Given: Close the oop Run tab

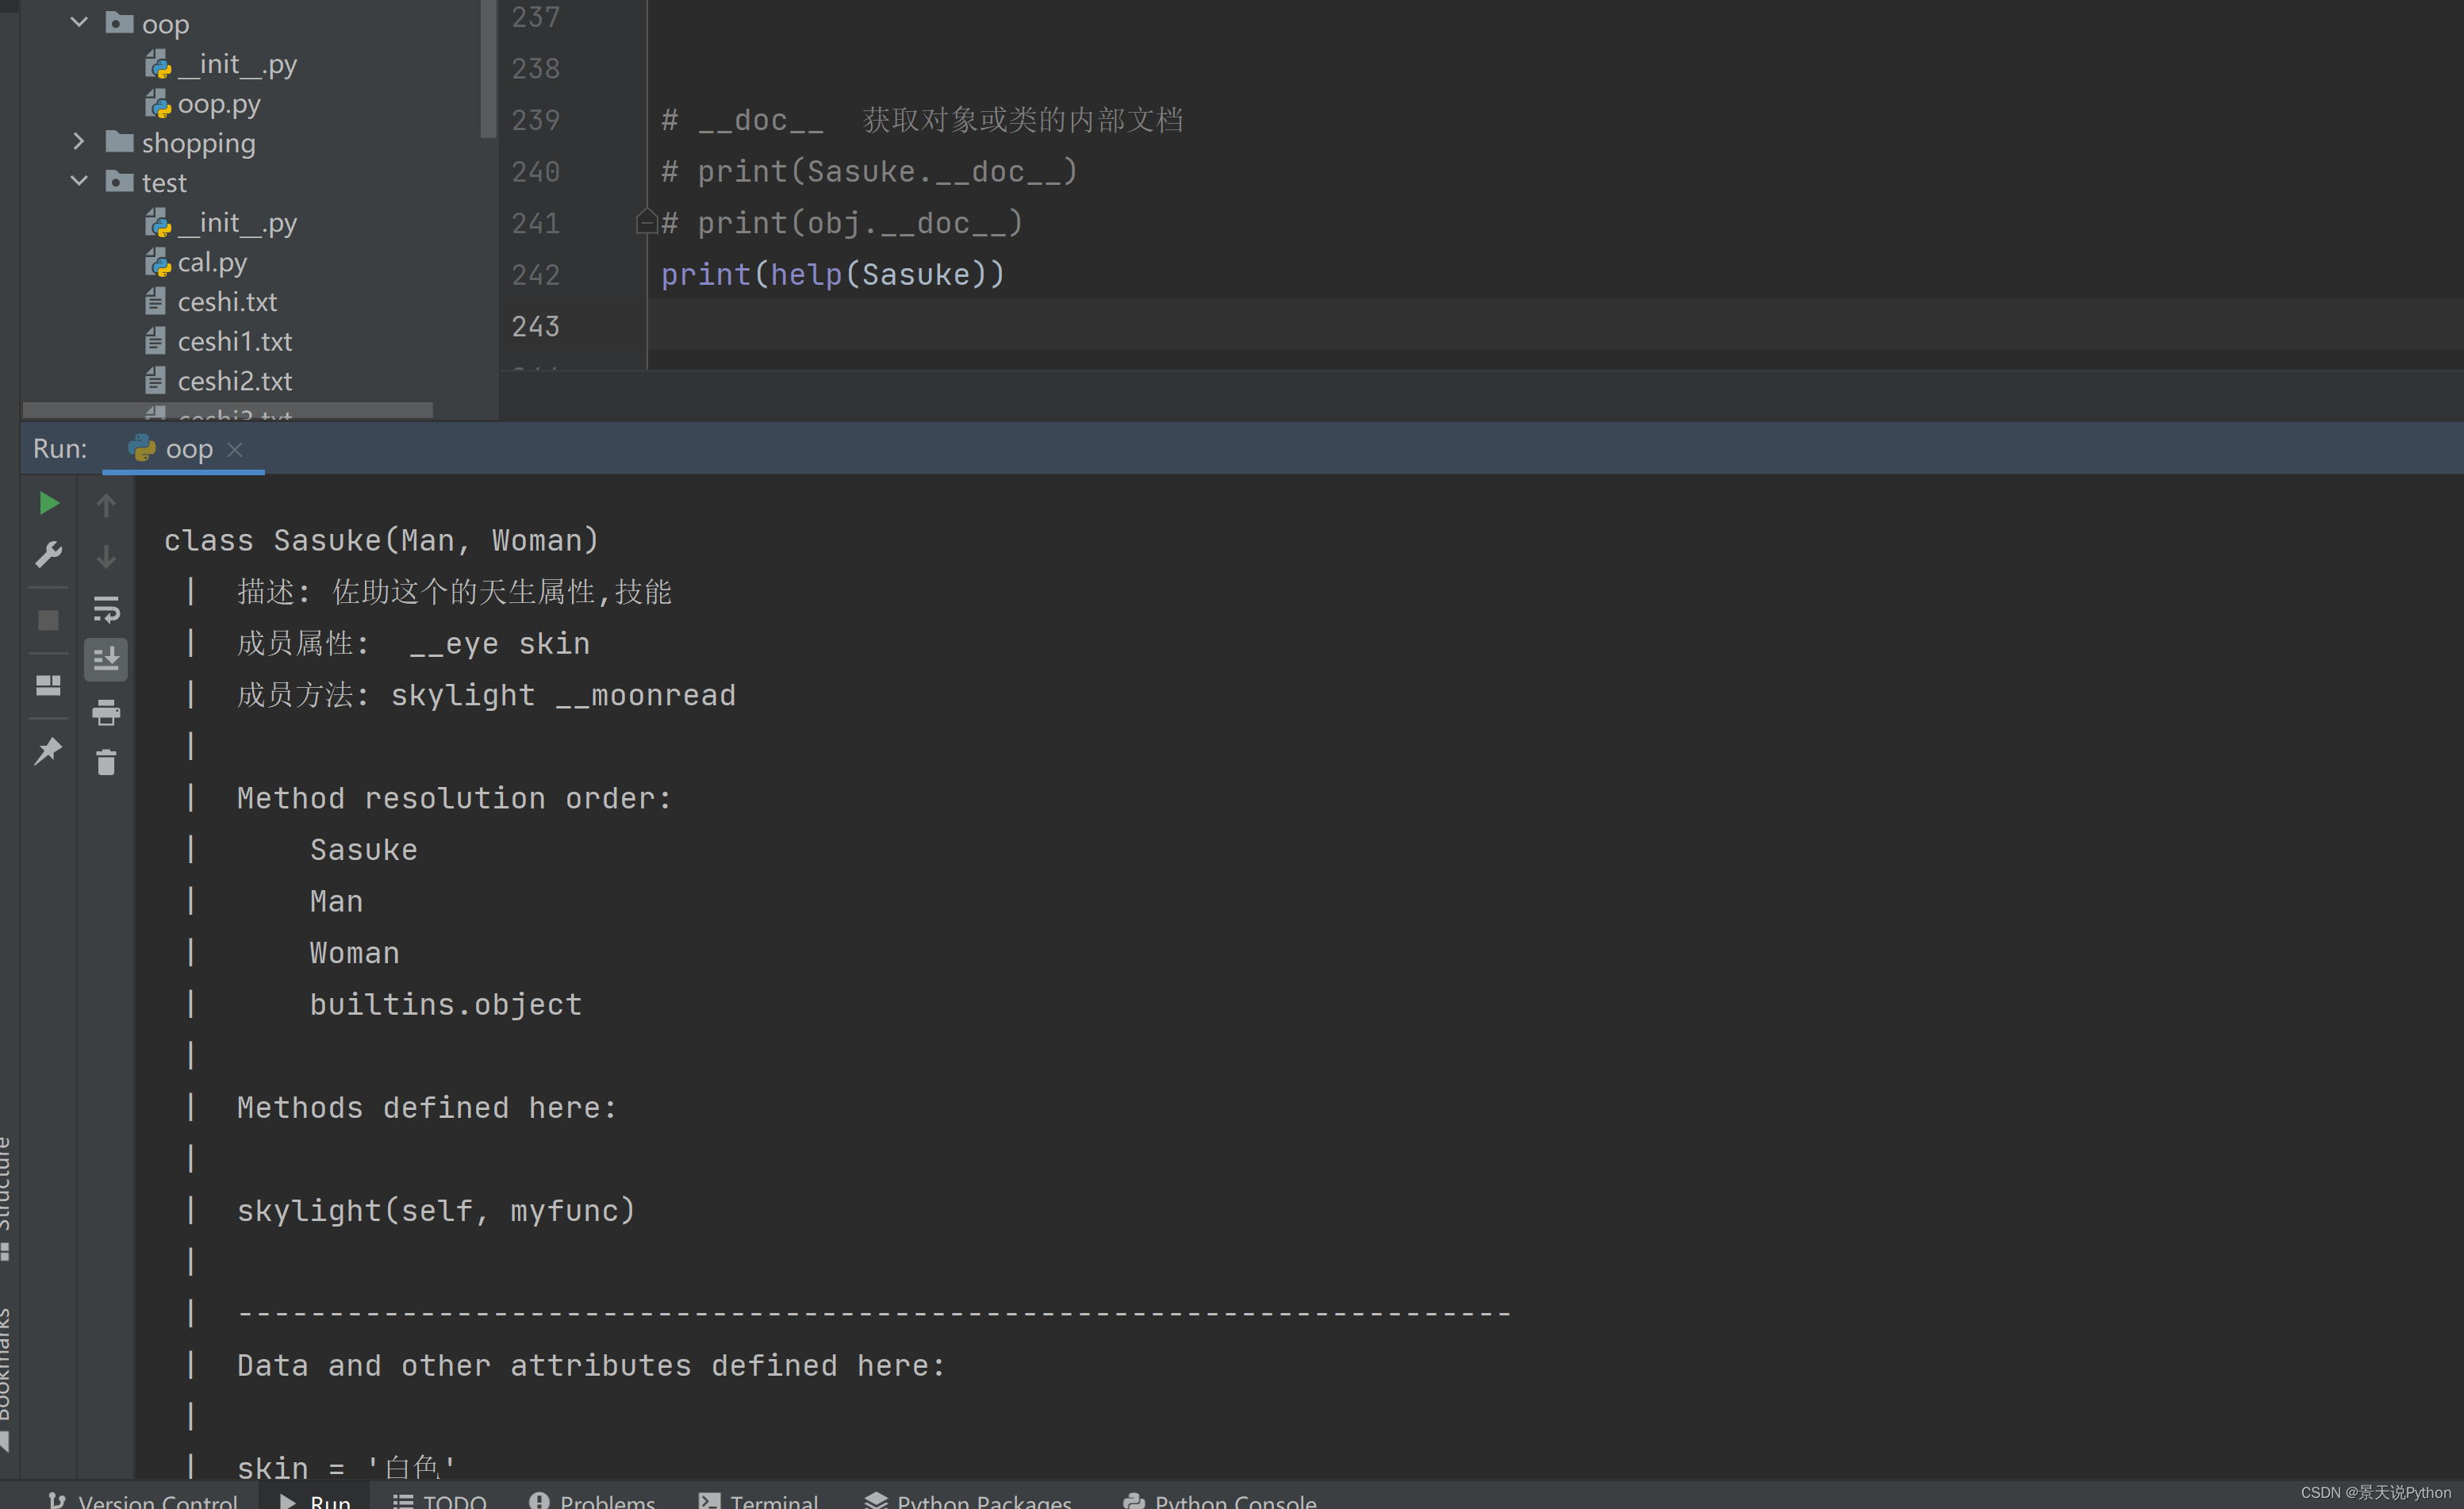Looking at the screenshot, I should (235, 450).
